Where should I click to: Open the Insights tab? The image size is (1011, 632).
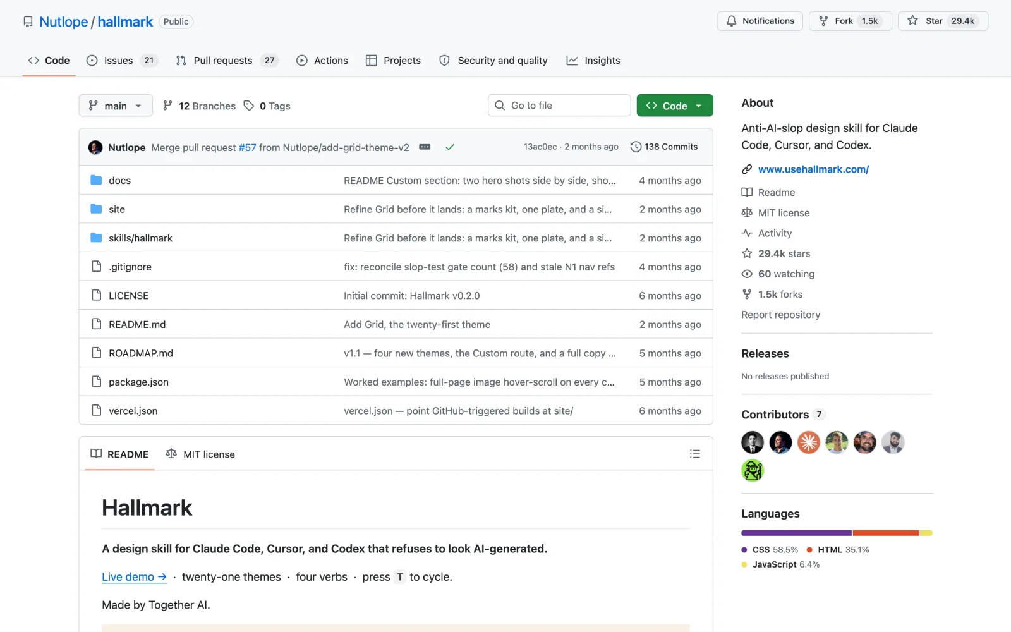593,61
